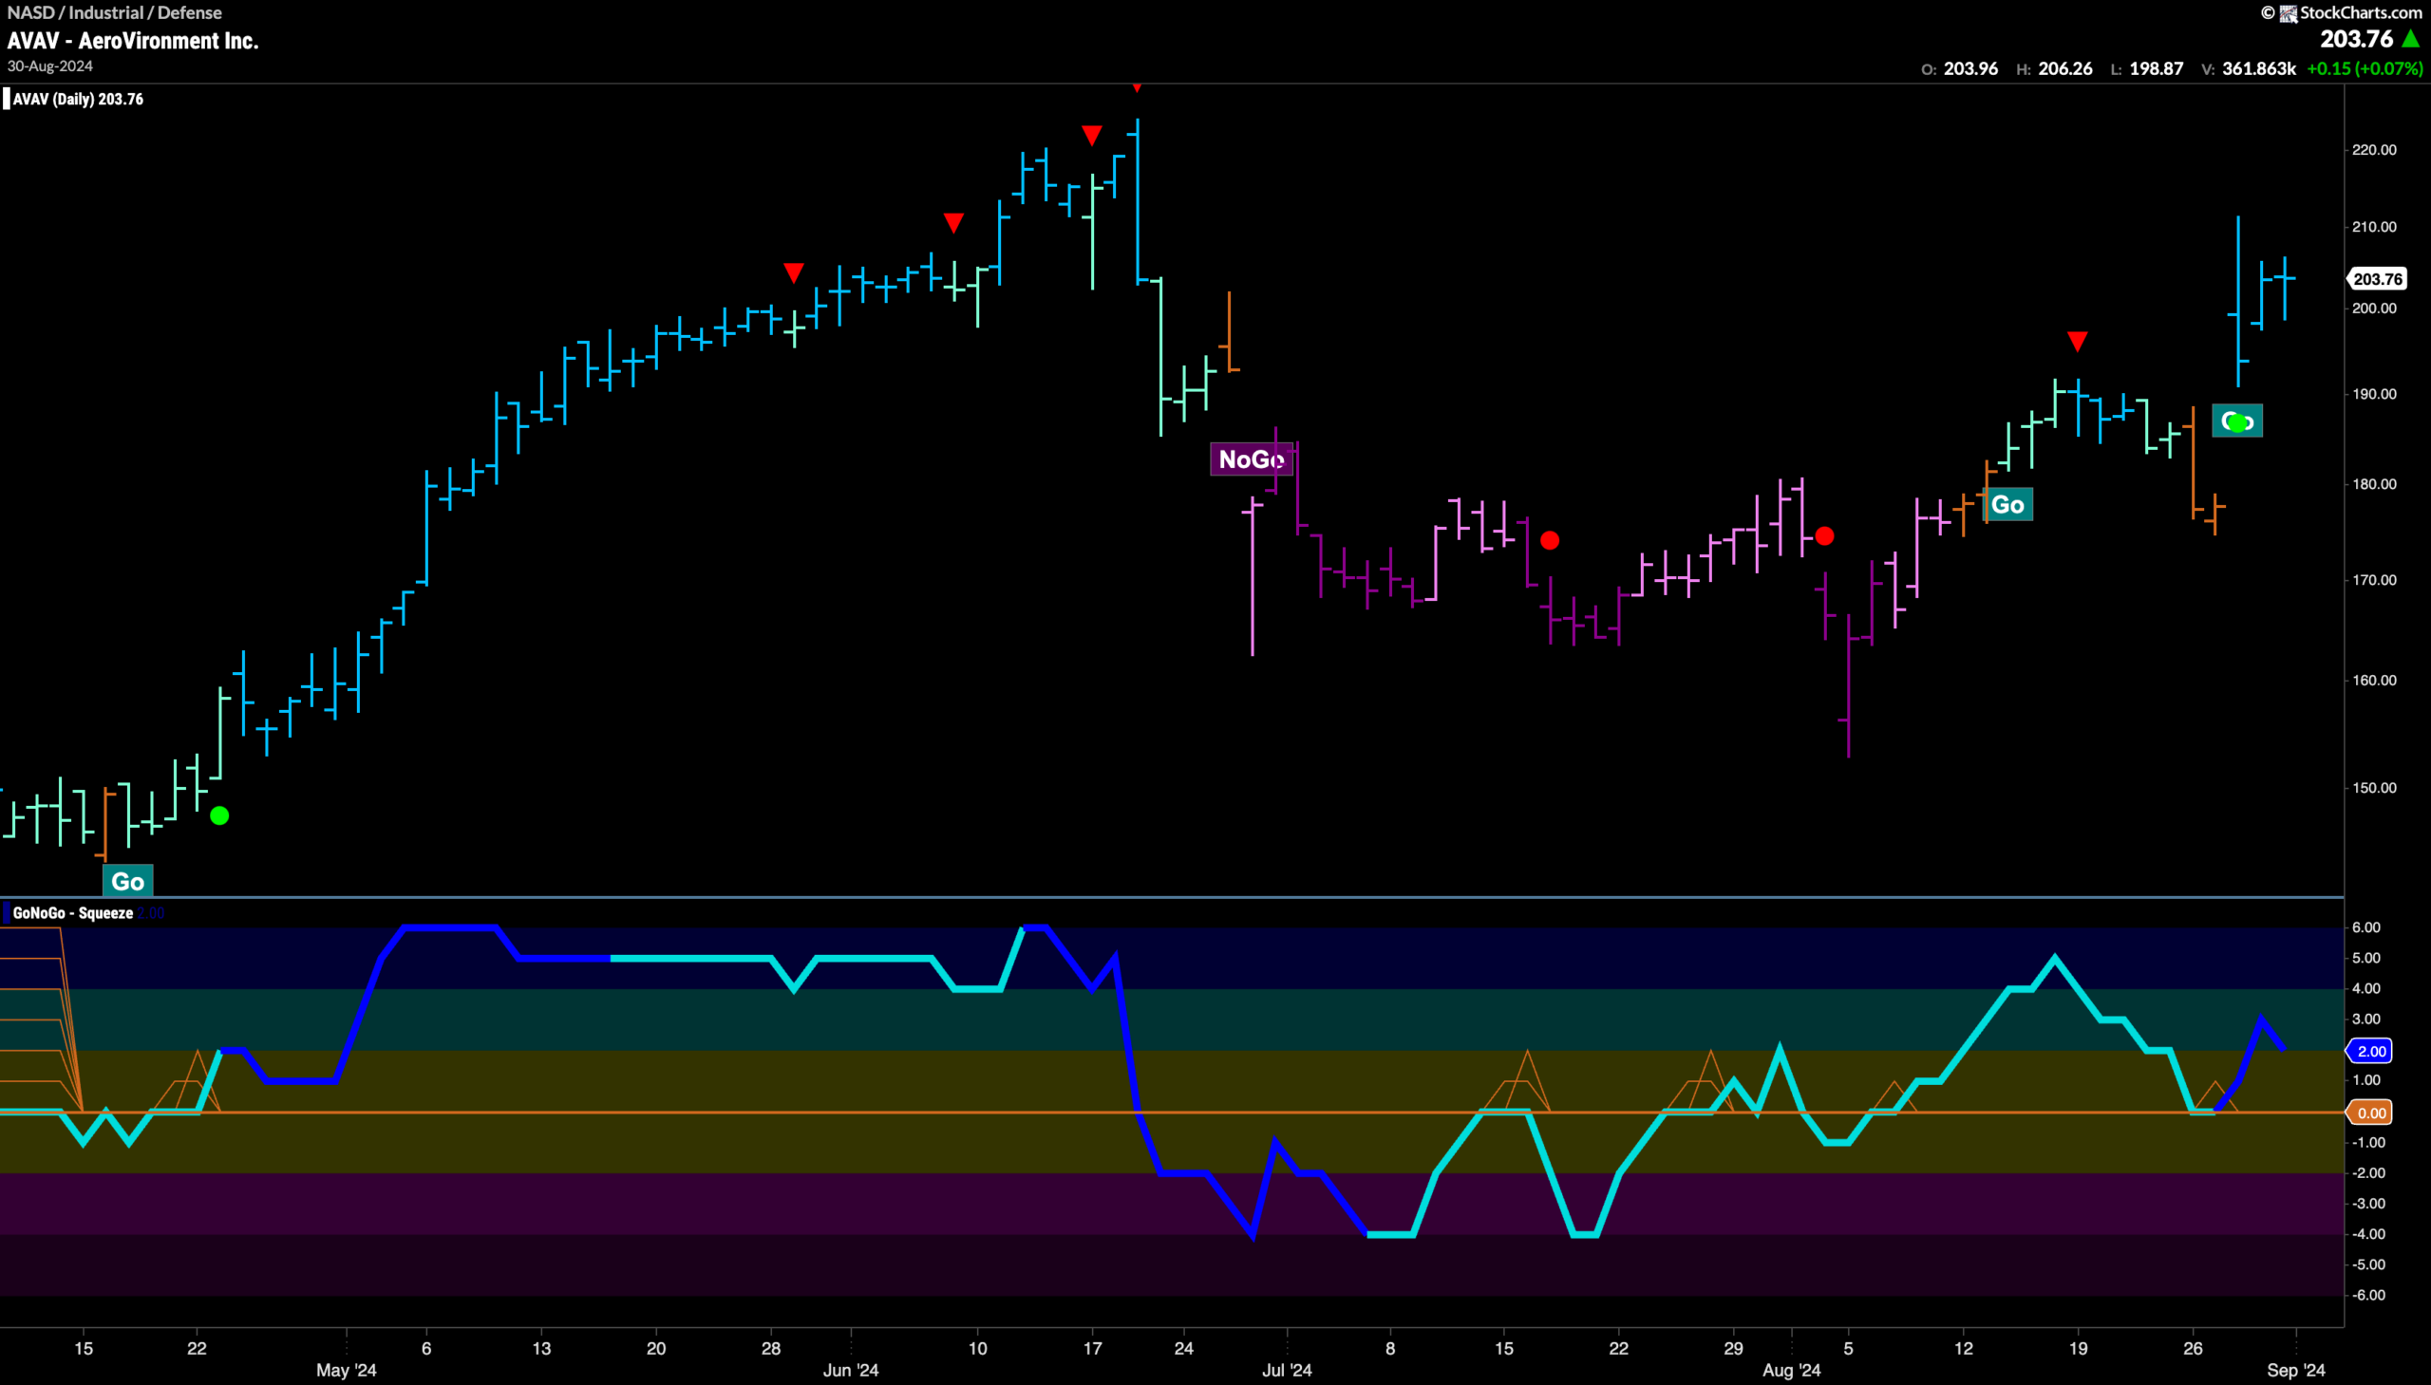Click the red circle marker near mid-July
Viewport: 2431px width, 1385px height.
click(x=1550, y=540)
